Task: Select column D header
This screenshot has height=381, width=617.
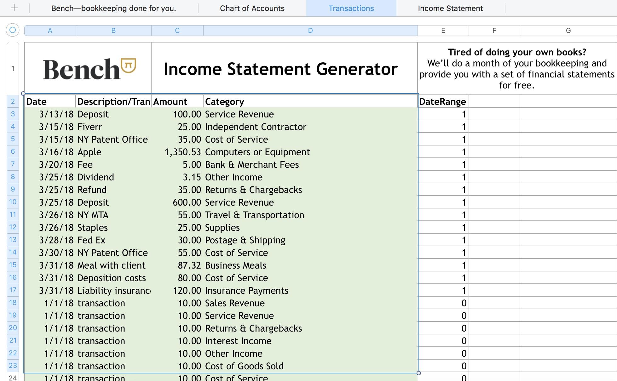Action: (308, 30)
